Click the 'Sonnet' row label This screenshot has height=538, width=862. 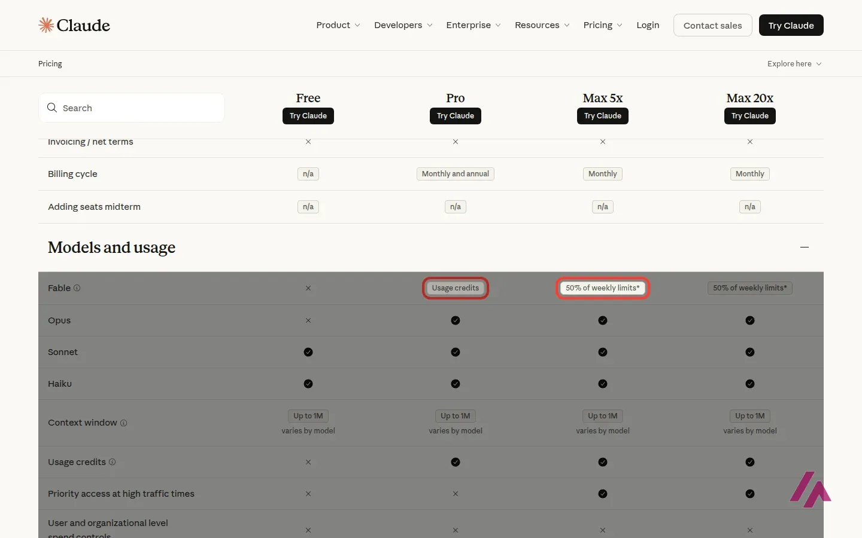pyautogui.click(x=63, y=352)
